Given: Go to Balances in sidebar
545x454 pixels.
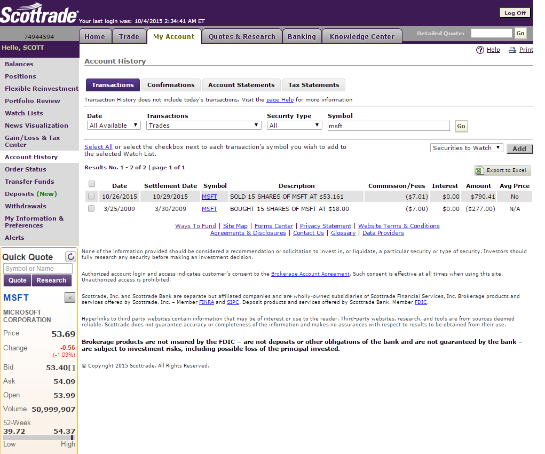Looking at the screenshot, I should pyautogui.click(x=19, y=64).
